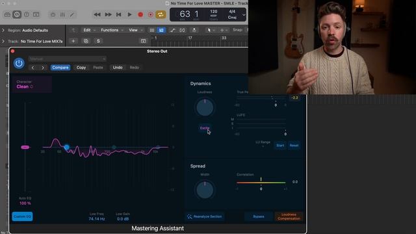
Task: Toggle the Excite button
Action: 205,128
